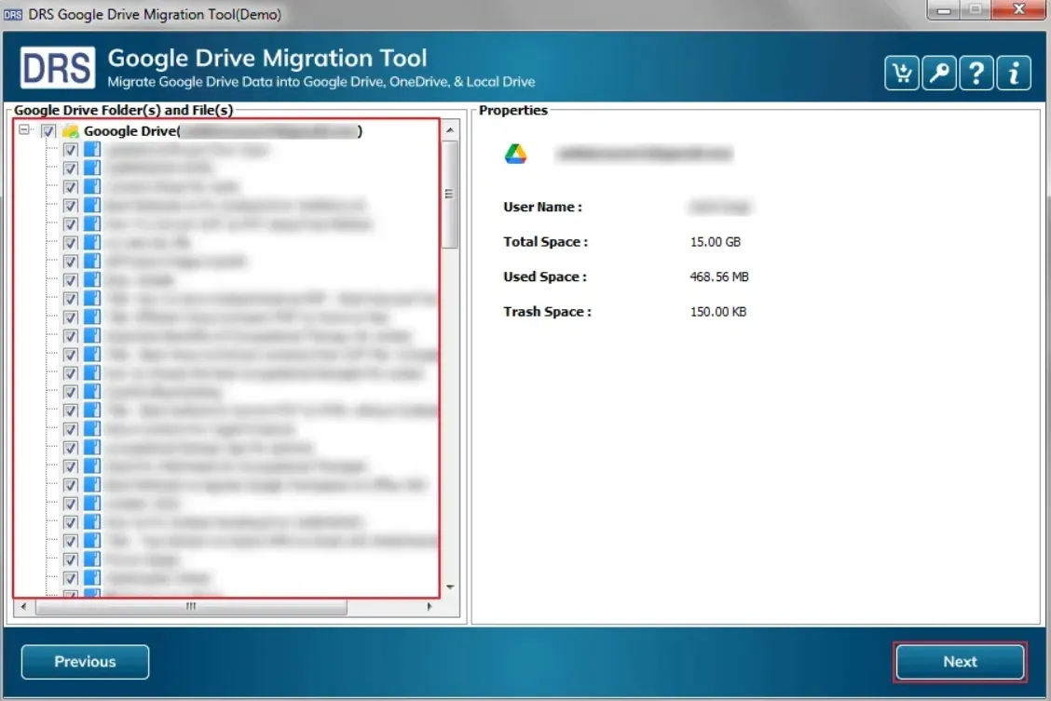Collapse the Gooogle Drive tree node
Screen dimensions: 1051x701
(x=24, y=131)
